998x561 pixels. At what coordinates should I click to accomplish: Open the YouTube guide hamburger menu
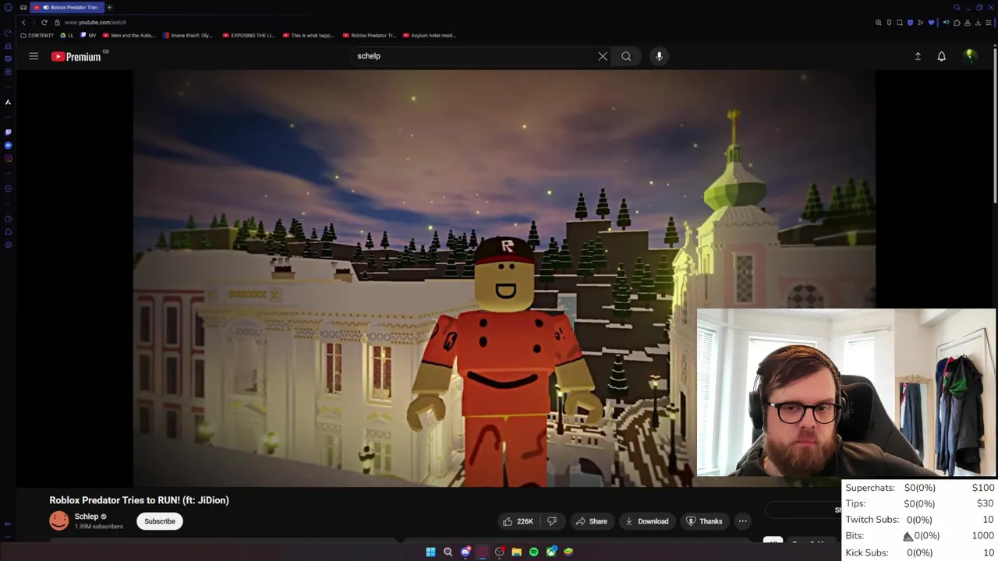tap(34, 56)
